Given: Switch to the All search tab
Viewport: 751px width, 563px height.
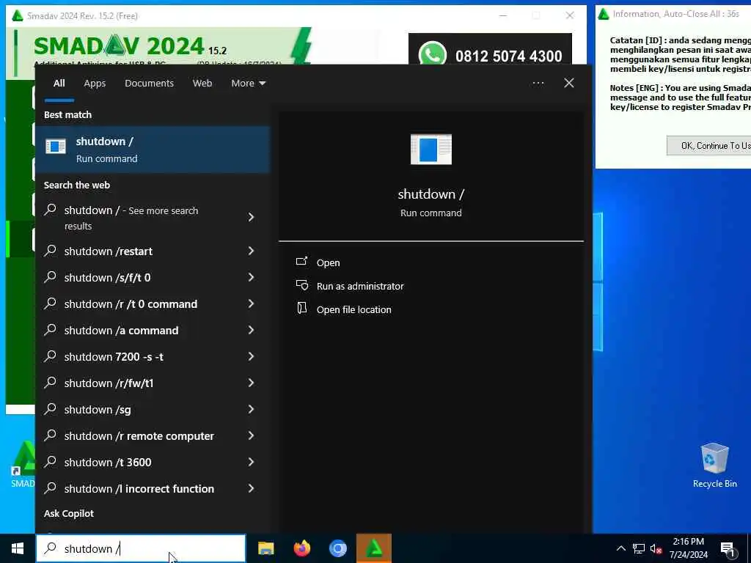Looking at the screenshot, I should pyautogui.click(x=59, y=84).
